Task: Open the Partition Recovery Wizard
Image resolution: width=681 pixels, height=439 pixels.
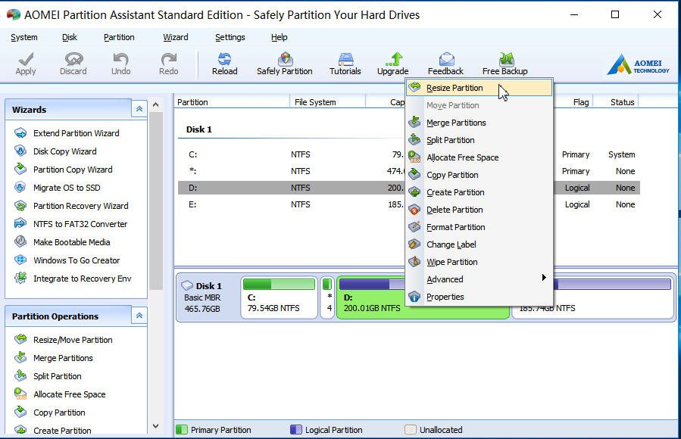Action: click(x=81, y=206)
